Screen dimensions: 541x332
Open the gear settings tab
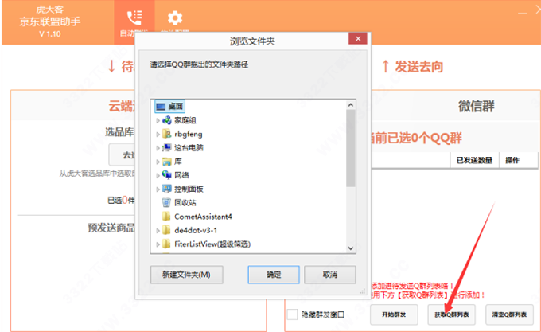(175, 18)
